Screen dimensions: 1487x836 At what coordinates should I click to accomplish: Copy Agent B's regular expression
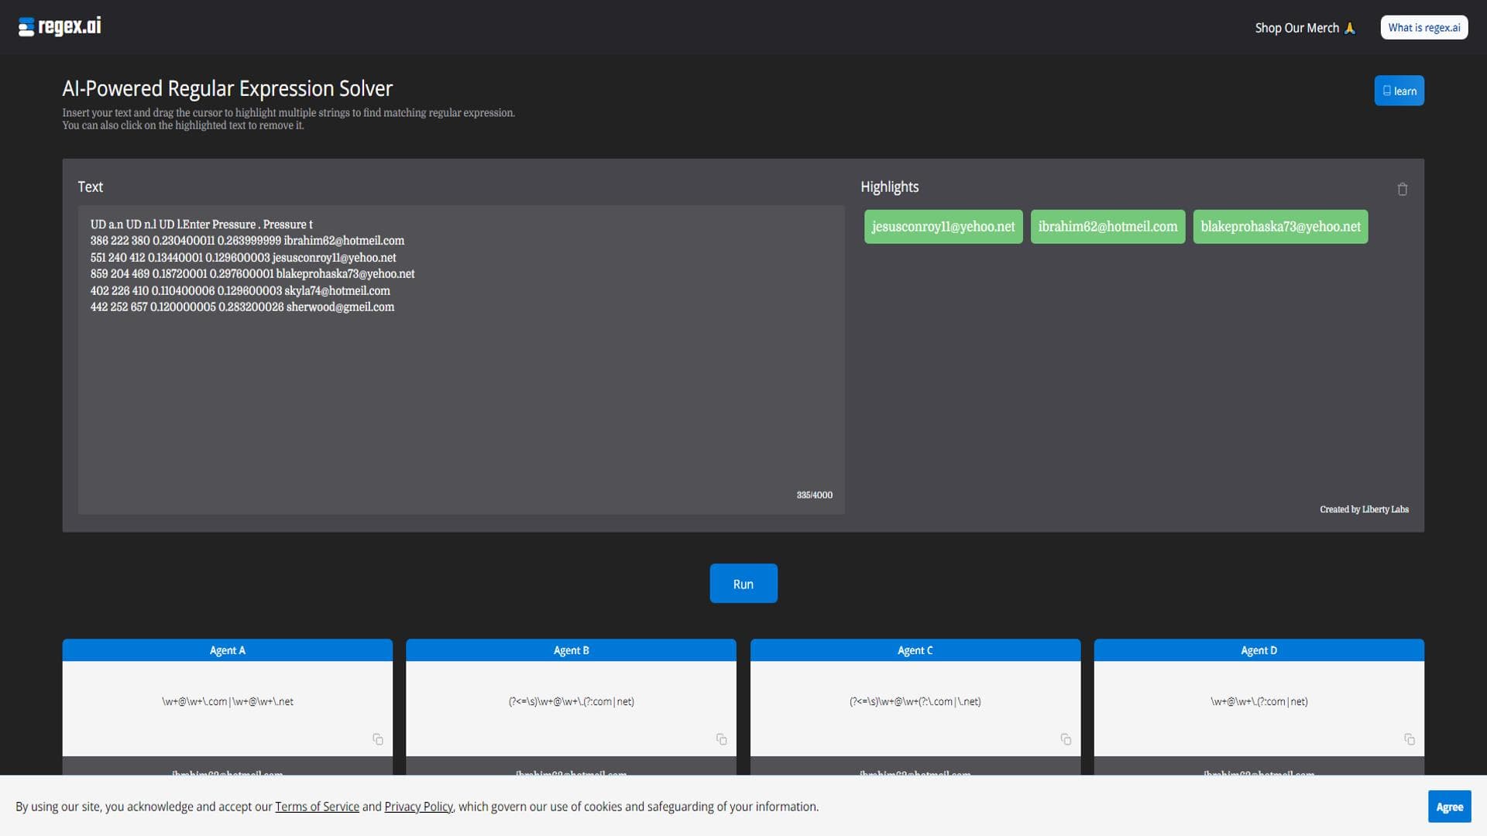[721, 739]
